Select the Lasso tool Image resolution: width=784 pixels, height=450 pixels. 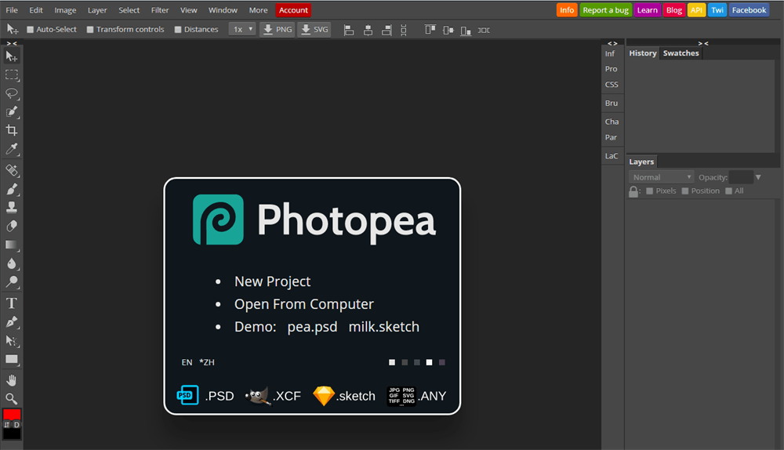click(x=12, y=93)
